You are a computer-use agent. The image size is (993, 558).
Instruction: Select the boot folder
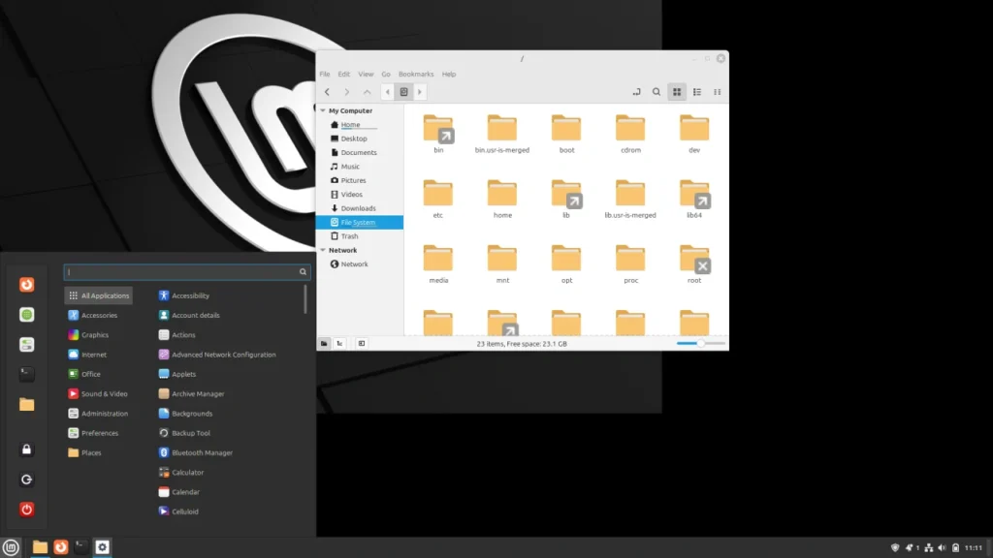(x=566, y=133)
